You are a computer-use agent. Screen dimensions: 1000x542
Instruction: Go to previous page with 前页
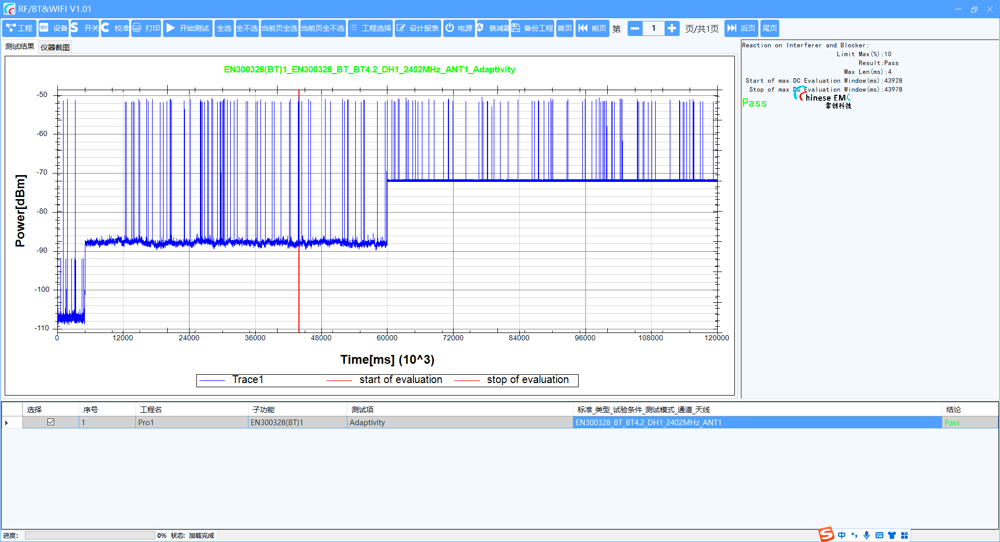coord(593,28)
